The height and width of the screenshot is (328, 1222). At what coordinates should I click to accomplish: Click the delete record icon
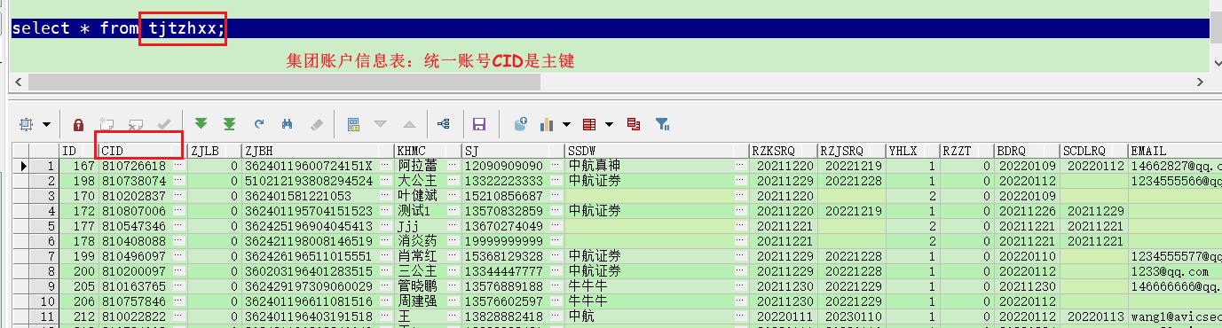pos(136,124)
